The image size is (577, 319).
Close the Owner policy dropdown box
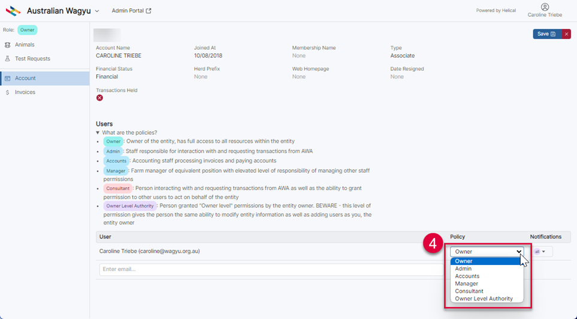tap(487, 252)
